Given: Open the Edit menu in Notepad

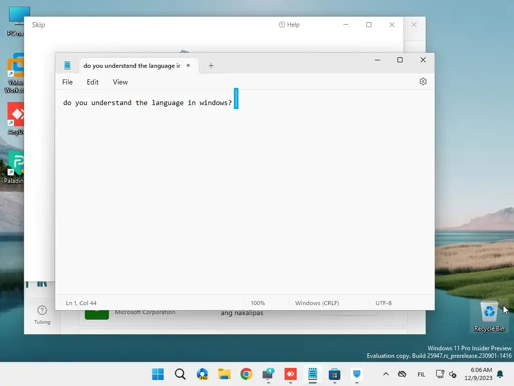Looking at the screenshot, I should [93, 82].
